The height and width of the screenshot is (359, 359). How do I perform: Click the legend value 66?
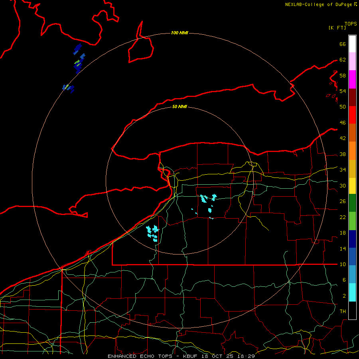click(x=343, y=44)
